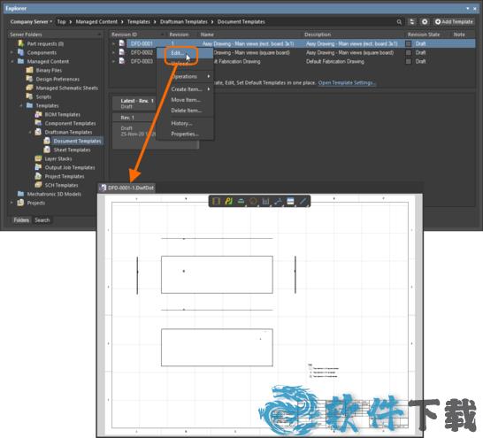Choose Properties... in the context menu

click(185, 134)
